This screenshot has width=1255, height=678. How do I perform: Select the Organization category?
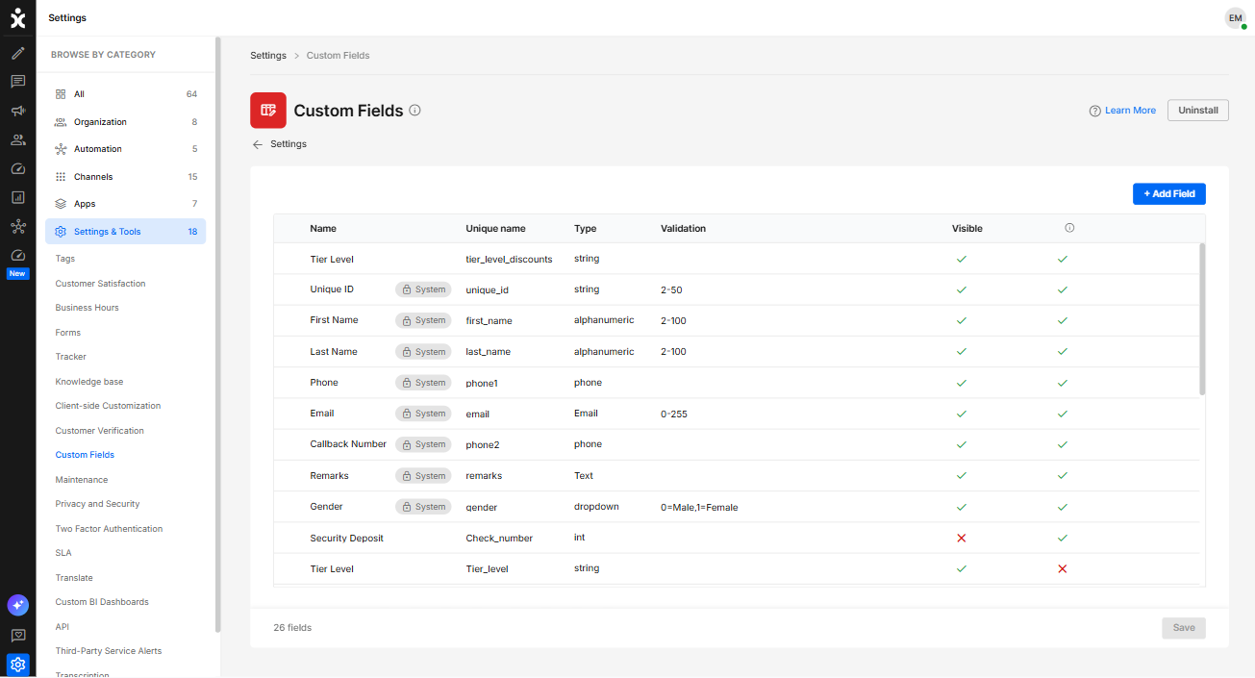(x=125, y=122)
